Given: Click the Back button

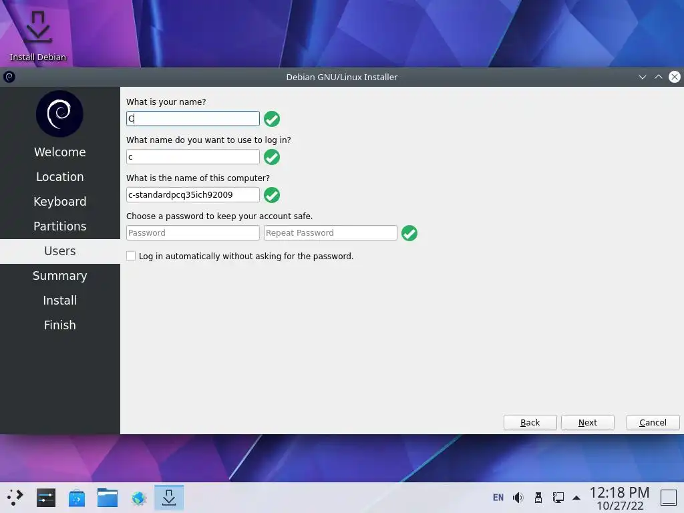Looking at the screenshot, I should [x=530, y=422].
